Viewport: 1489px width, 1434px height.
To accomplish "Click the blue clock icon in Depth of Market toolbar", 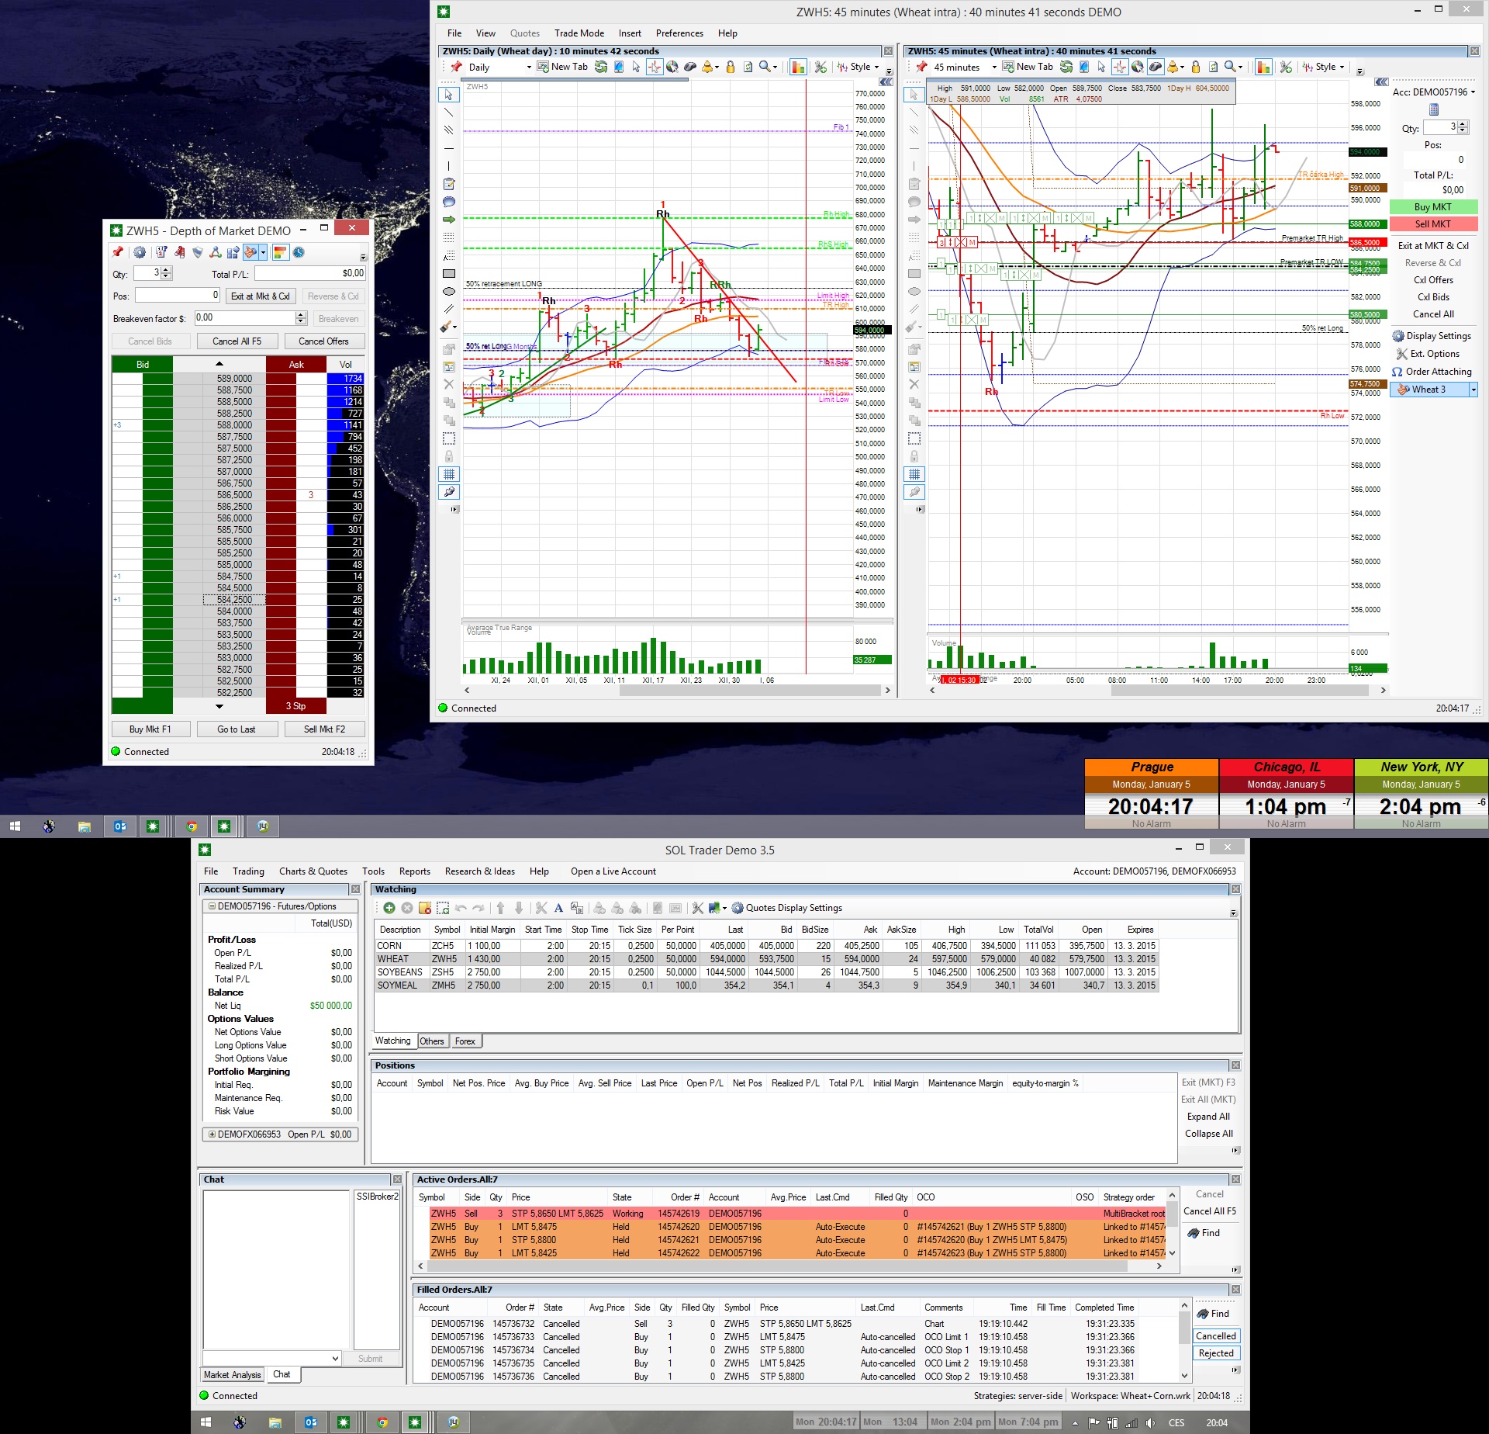I will [x=299, y=252].
